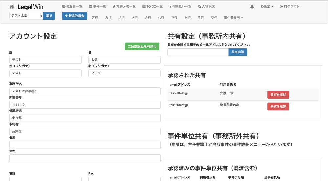Open the 事件一覧 case list
The image size is (328, 181).
pyautogui.click(x=97, y=7)
